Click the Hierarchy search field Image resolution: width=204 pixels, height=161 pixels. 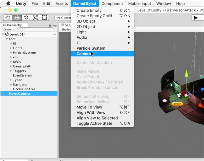click(36, 30)
